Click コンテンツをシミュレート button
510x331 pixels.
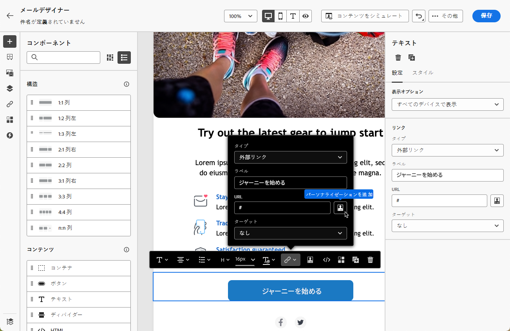tap(365, 16)
